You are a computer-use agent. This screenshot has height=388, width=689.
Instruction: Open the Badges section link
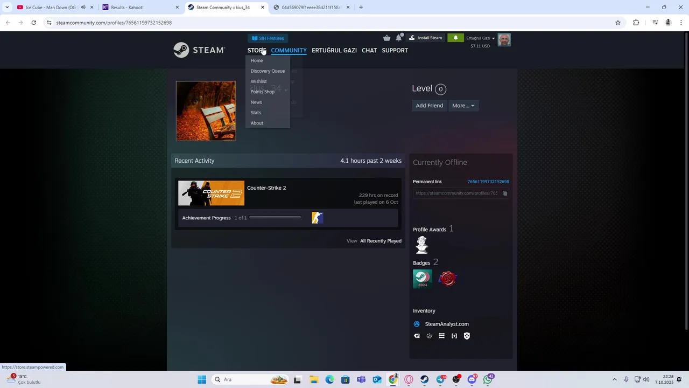tap(421, 263)
